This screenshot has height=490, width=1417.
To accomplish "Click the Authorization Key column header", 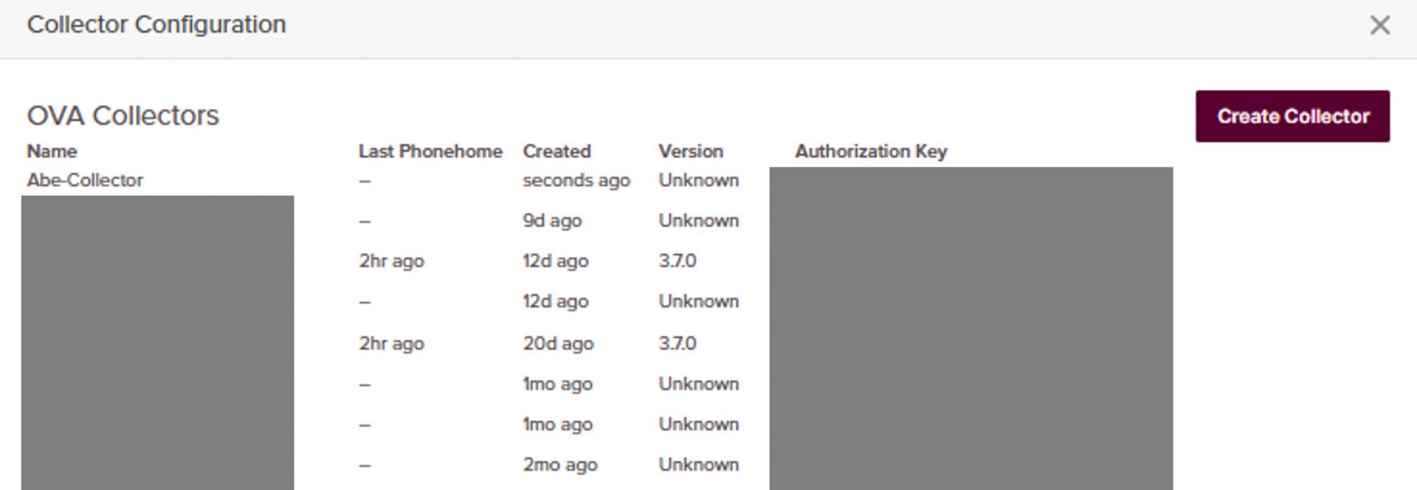I will click(x=871, y=151).
